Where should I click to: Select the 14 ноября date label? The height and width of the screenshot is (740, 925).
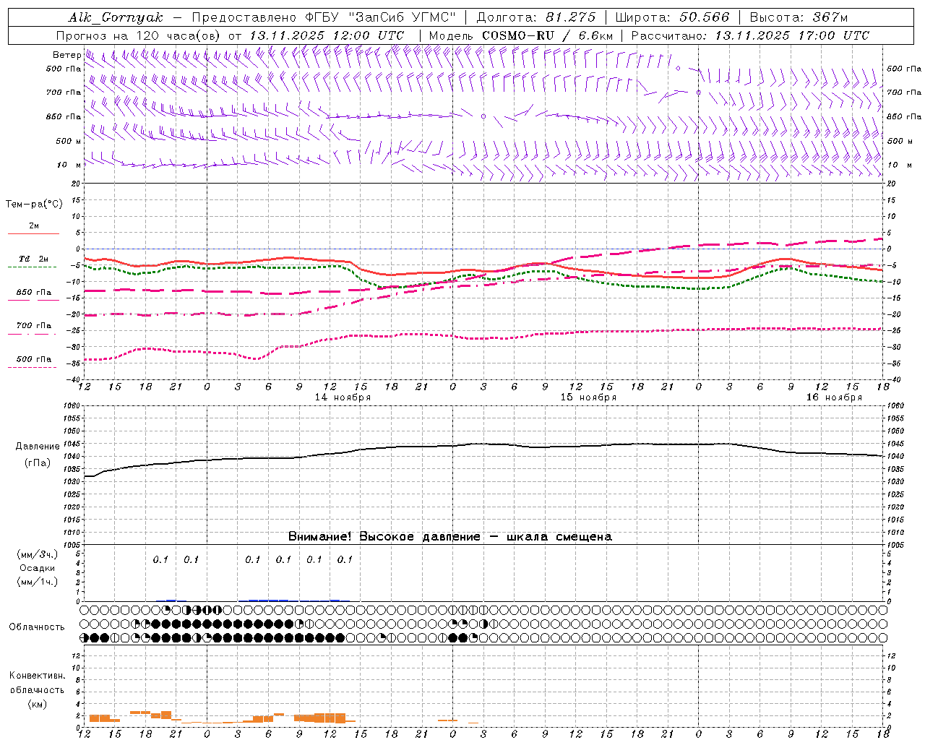pos(343,397)
